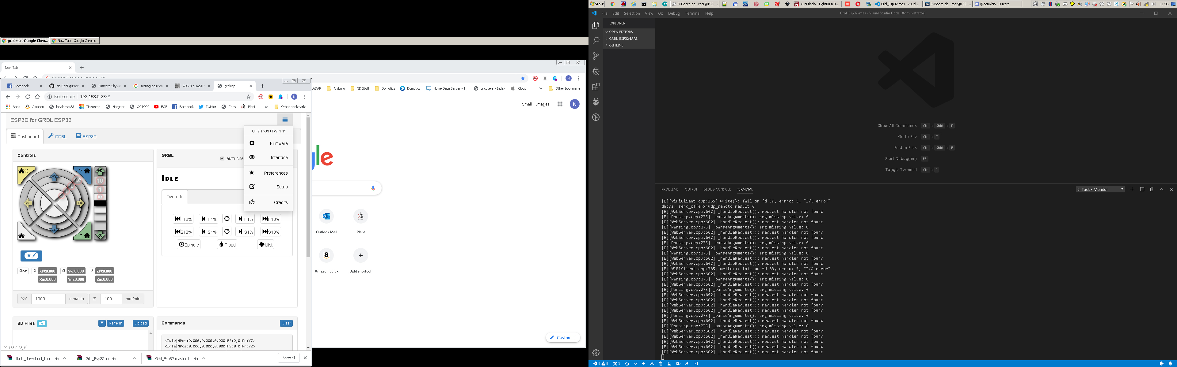Toggle the Spindle button
This screenshot has height=367, width=1177.
pyautogui.click(x=189, y=244)
